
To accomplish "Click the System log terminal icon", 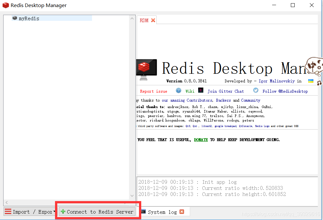I will click(143, 212).
